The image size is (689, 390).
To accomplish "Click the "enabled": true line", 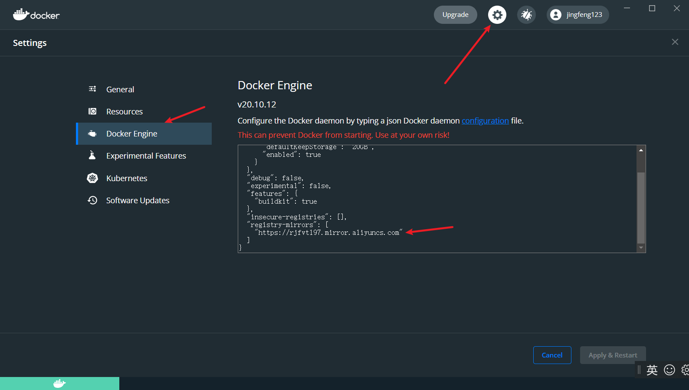I will tap(292, 155).
